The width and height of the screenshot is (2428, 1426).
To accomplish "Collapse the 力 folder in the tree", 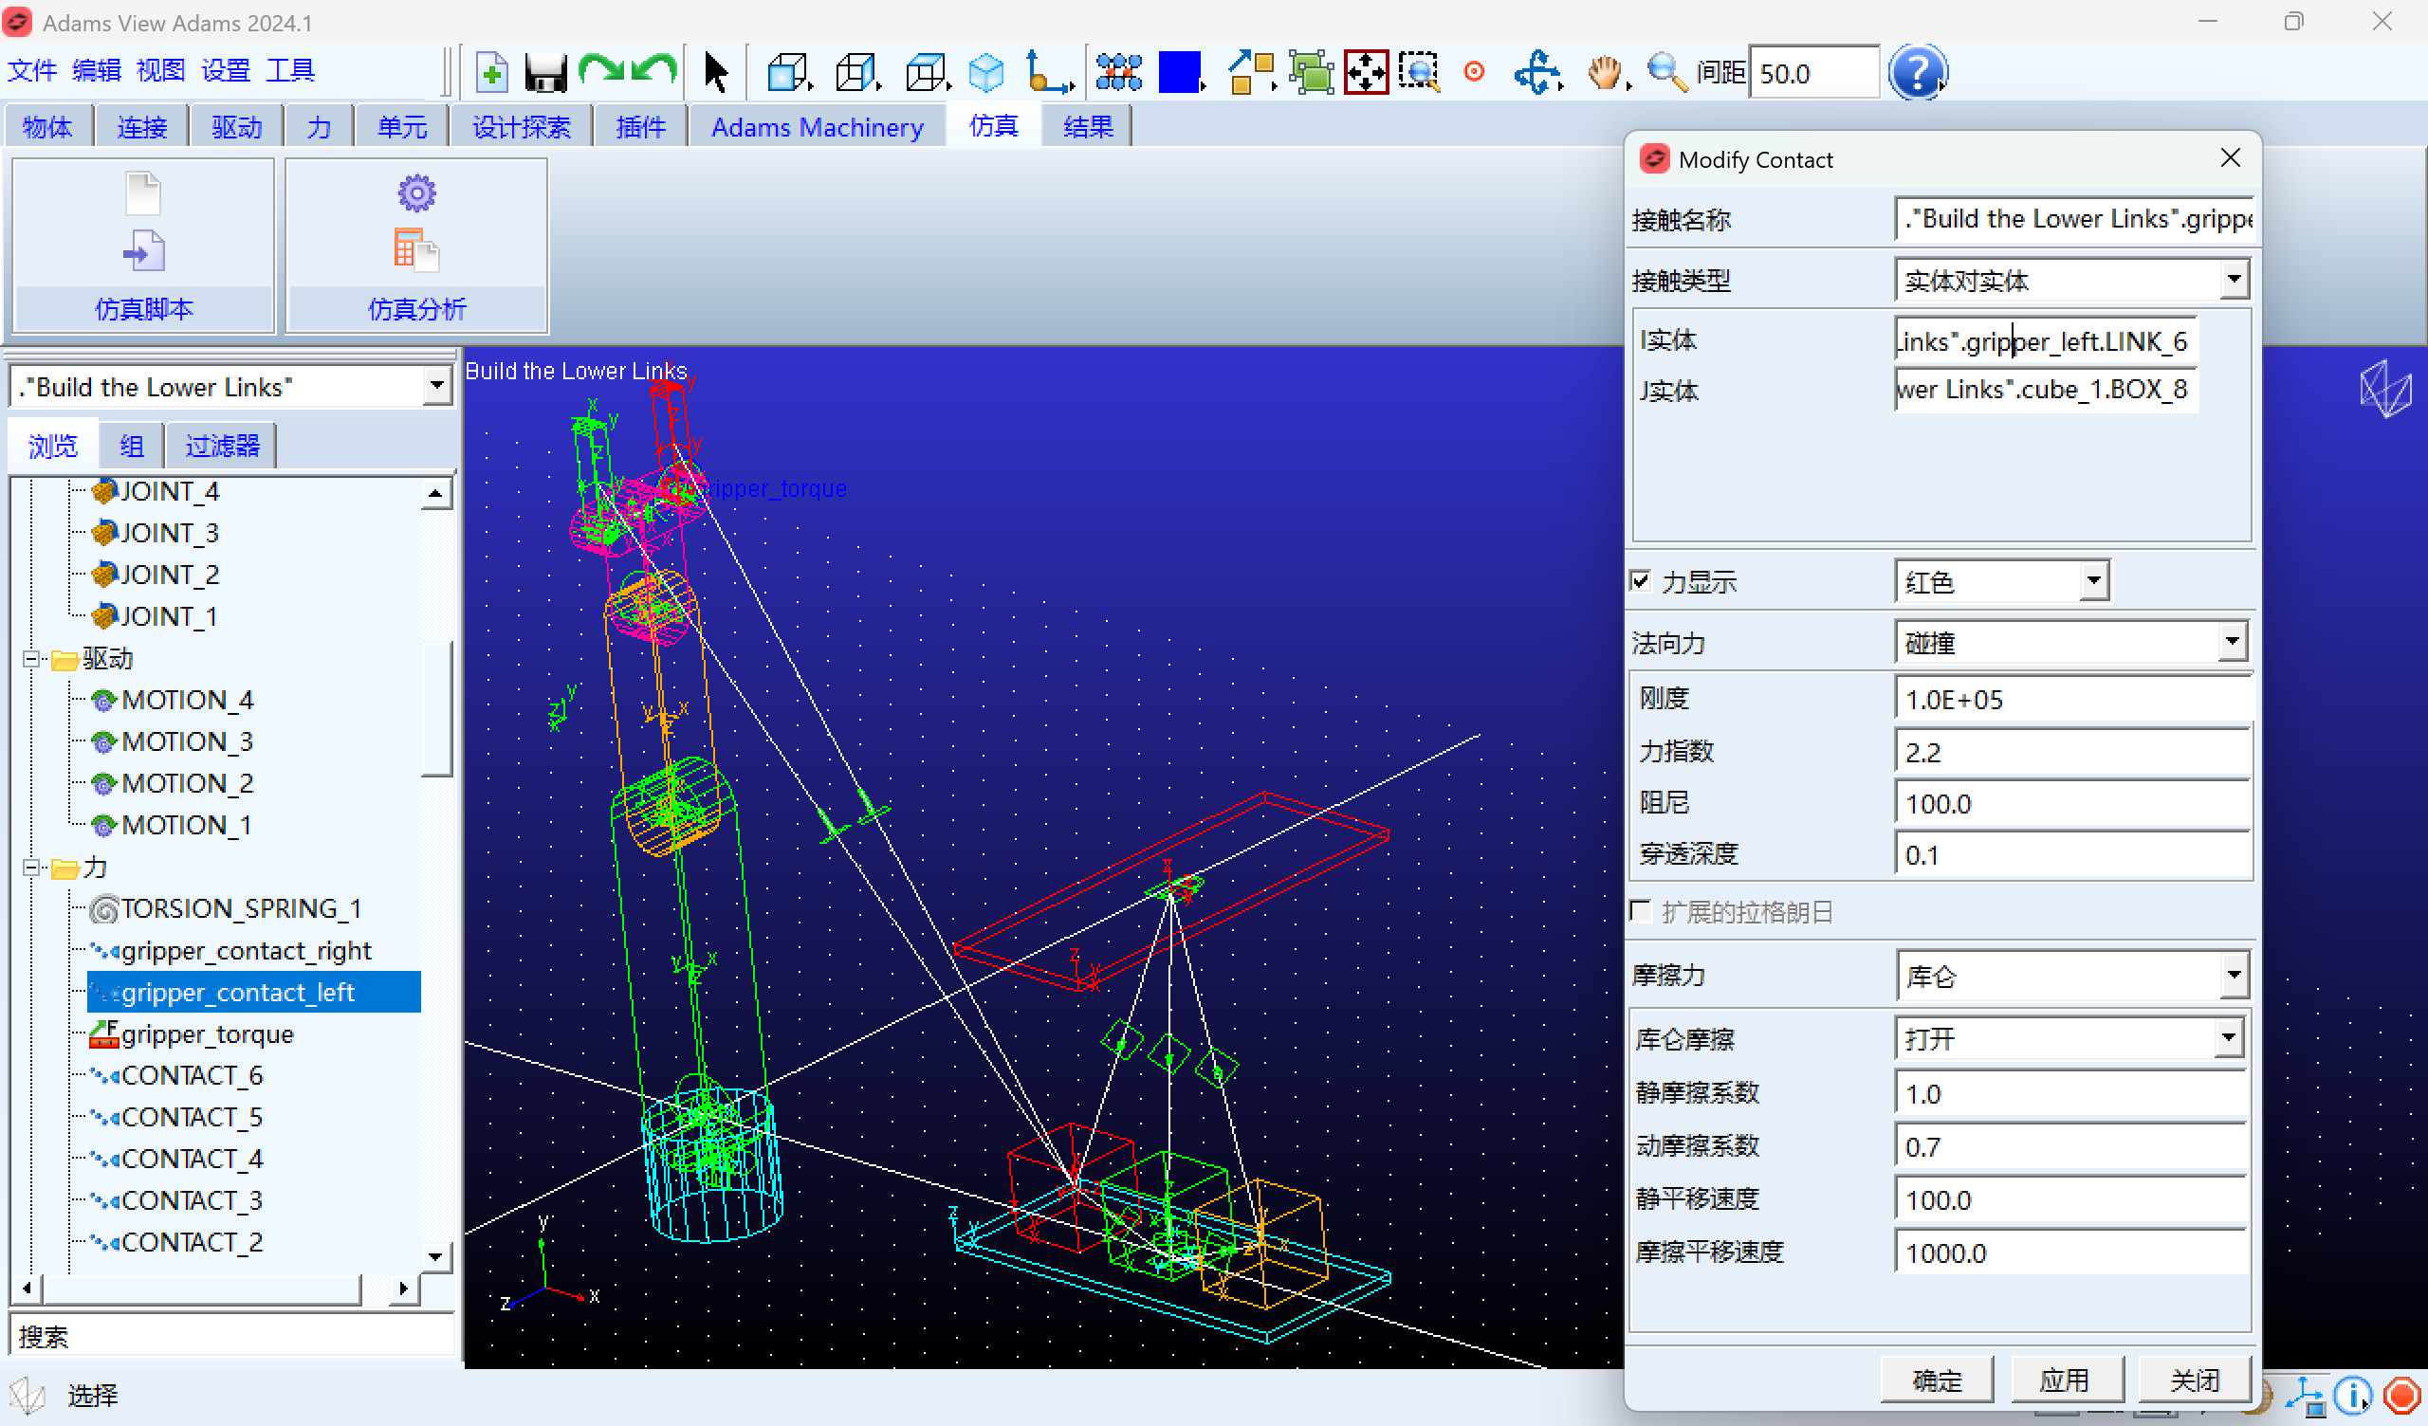I will tap(32, 868).
